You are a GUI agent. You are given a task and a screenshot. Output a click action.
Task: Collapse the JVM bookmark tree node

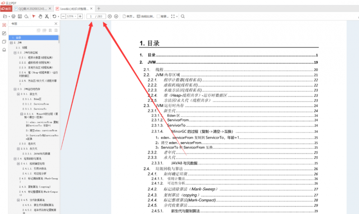click(11, 43)
